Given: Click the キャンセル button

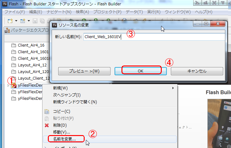Looking at the screenshot, I should 197,71.
